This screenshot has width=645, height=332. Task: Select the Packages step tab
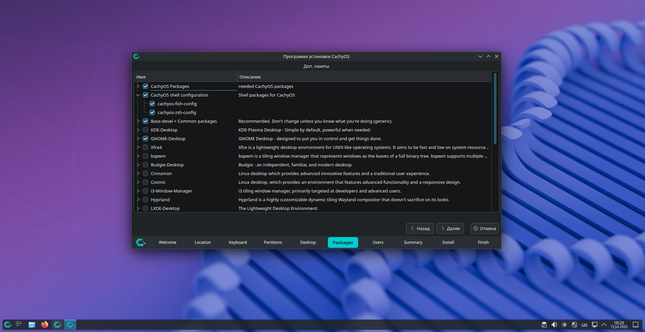343,242
